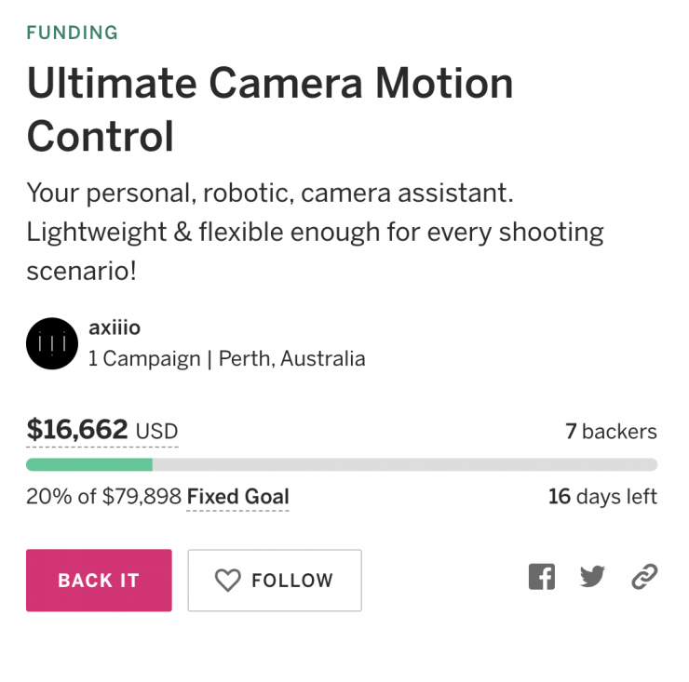Click the 16 days left text
The image size is (689, 682).
point(602,497)
